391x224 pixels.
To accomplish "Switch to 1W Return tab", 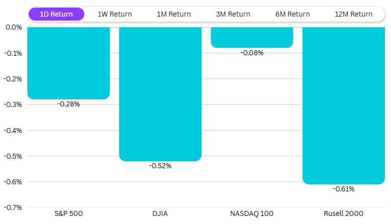I will click(115, 14).
